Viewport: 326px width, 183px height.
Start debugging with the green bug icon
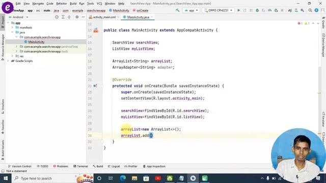click(257, 10)
